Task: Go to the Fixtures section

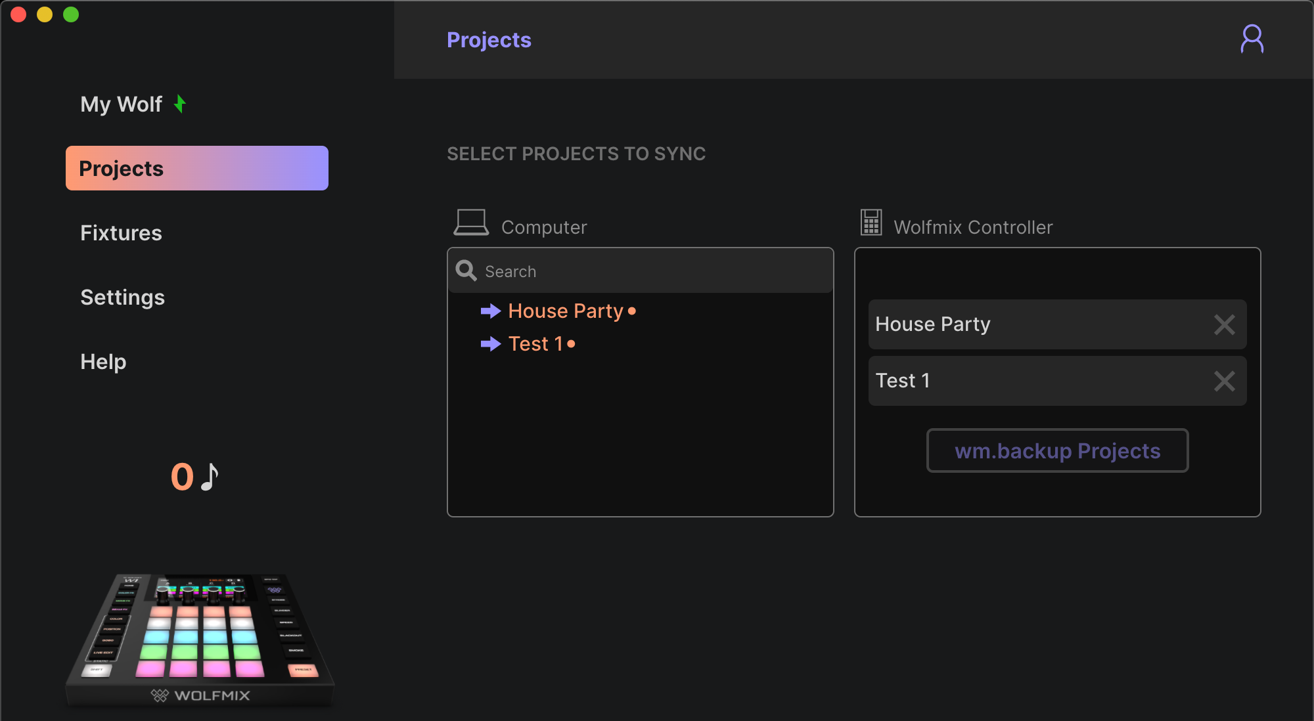Action: [121, 233]
